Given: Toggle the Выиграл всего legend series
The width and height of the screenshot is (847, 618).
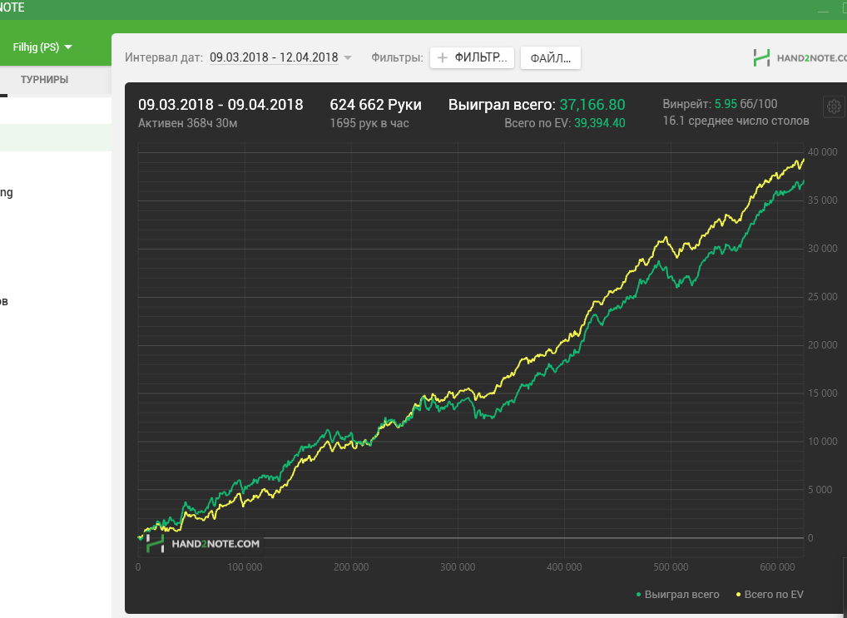Looking at the screenshot, I should [677, 594].
